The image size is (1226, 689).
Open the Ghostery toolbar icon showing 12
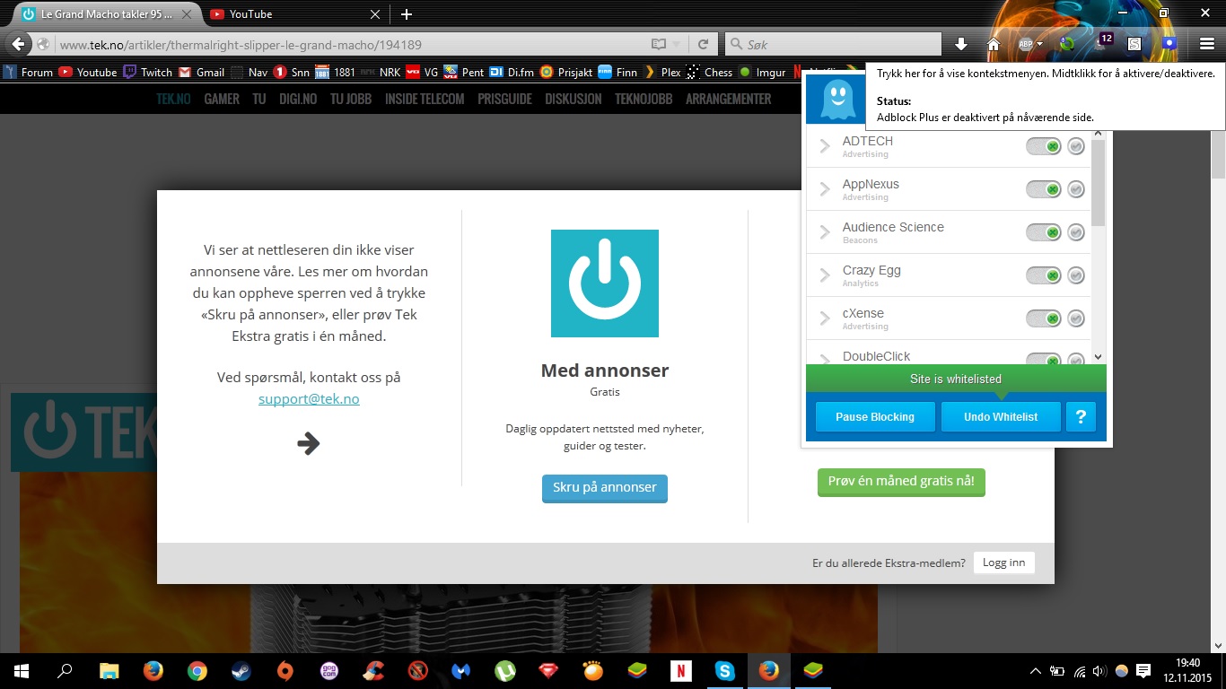(x=1103, y=42)
